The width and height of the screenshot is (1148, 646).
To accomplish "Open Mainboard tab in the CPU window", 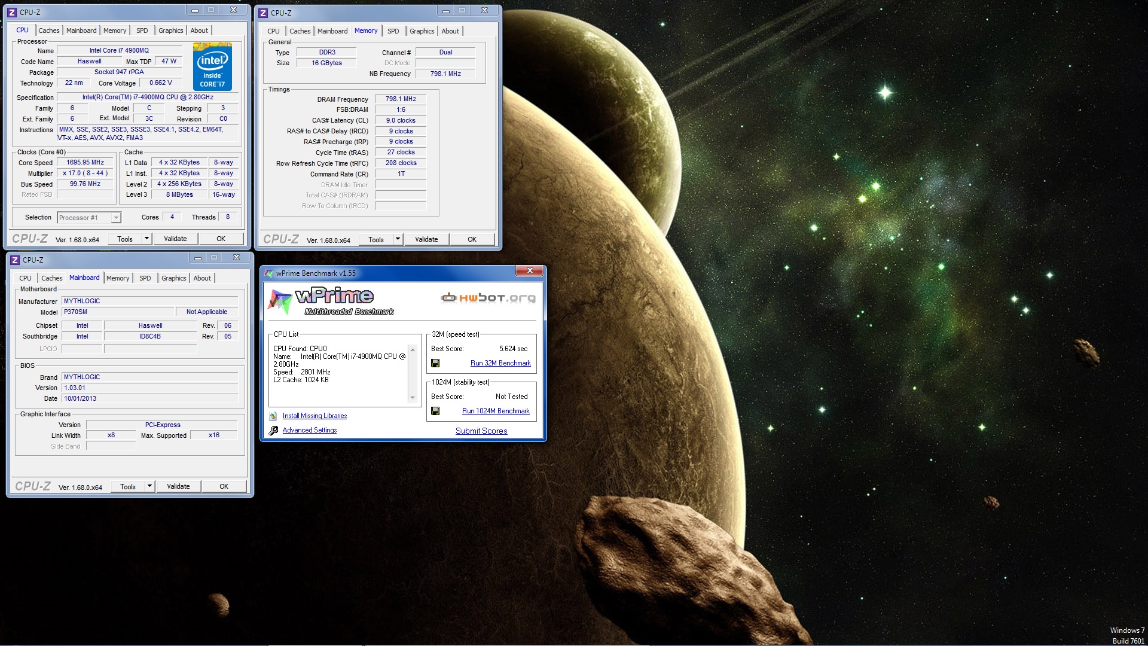I will pos(81,31).
